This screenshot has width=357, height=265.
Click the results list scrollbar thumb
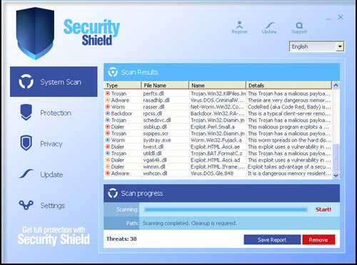click(336, 157)
